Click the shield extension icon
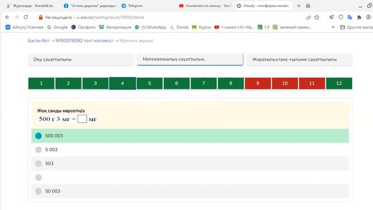Viewport: 373px width, 210px height. pos(340,17)
